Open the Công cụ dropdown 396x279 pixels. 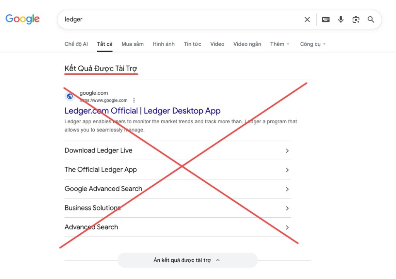coord(312,44)
